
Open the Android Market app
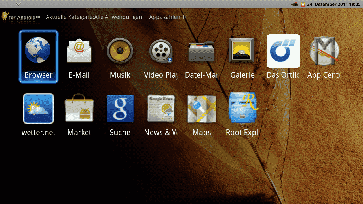point(79,114)
